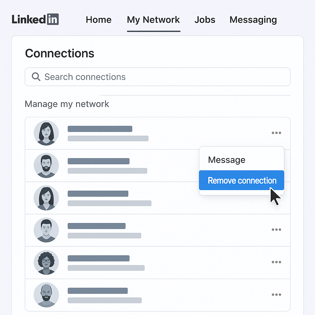Screen dimensions: 315x315
Task: Click the magnifying glass search icon
Action: (x=36, y=77)
